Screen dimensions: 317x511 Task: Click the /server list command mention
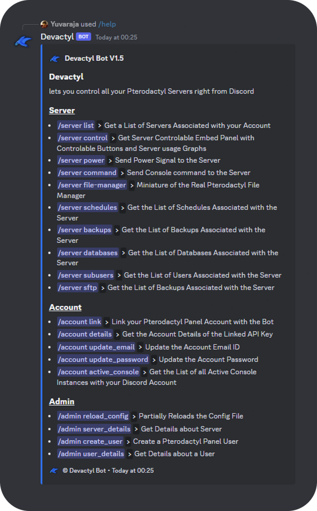tap(76, 125)
